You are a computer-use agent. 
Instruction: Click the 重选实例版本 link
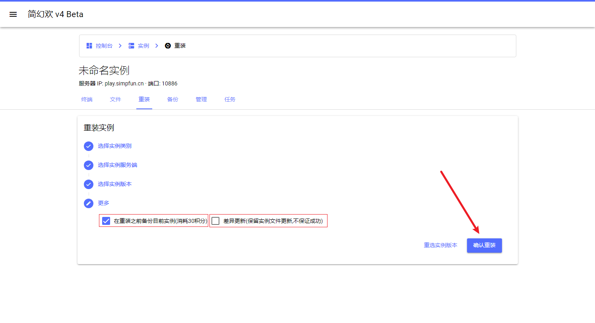pyautogui.click(x=440, y=245)
